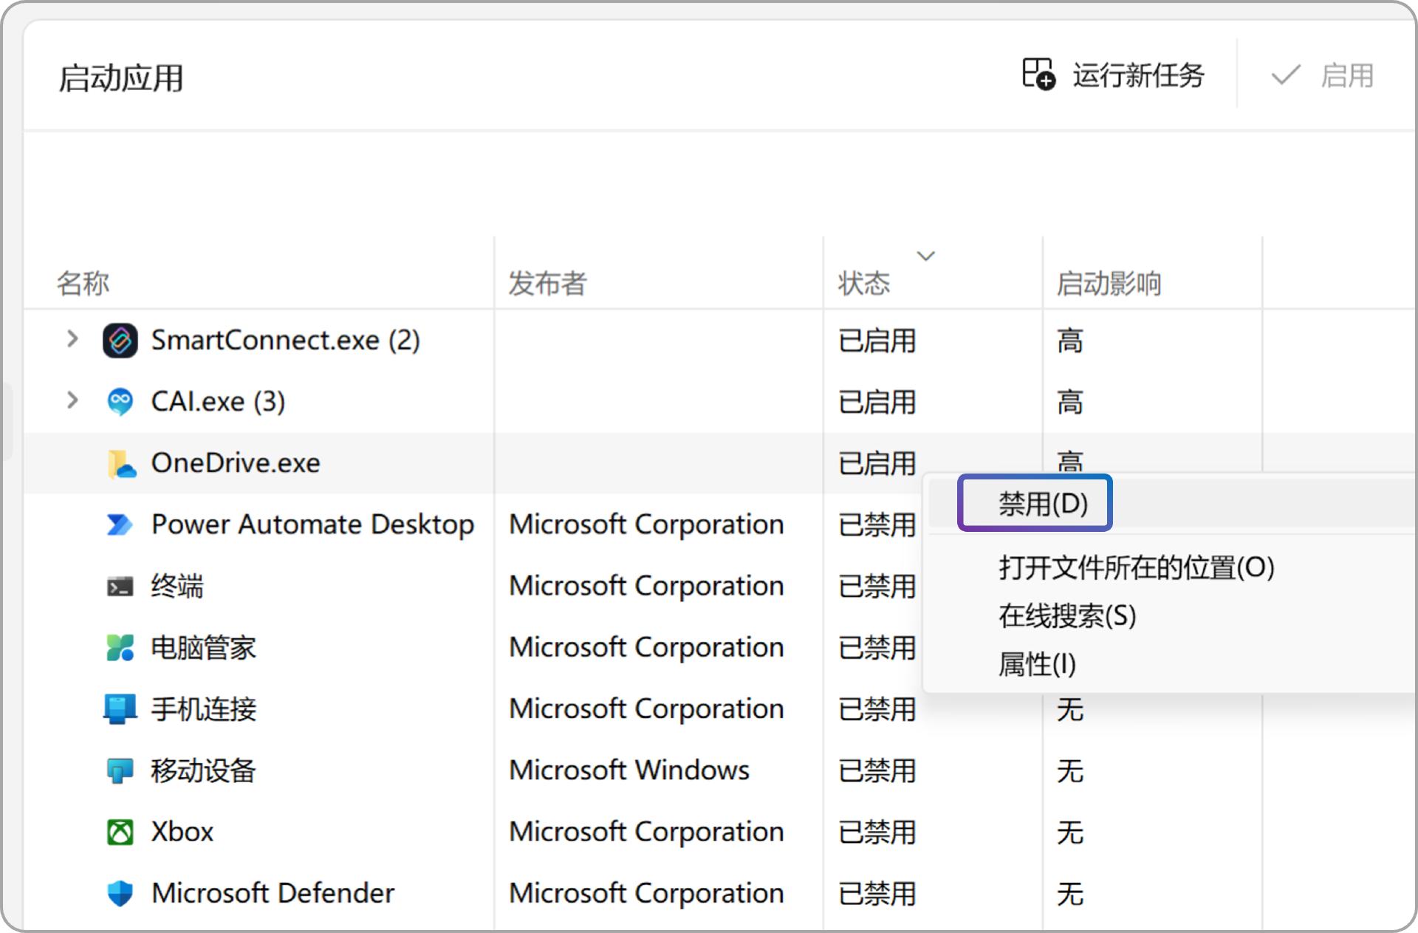Viewport: 1418px width, 933px height.
Task: Select the CAI.exe (3) row name
Action: click(x=218, y=402)
